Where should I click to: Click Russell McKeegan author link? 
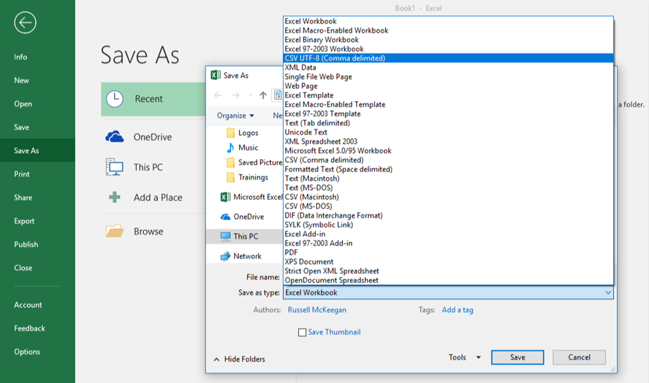click(317, 310)
